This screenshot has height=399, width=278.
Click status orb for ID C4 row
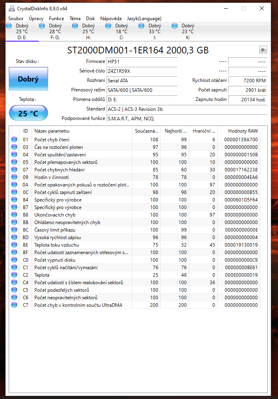pyautogui.click(x=14, y=283)
